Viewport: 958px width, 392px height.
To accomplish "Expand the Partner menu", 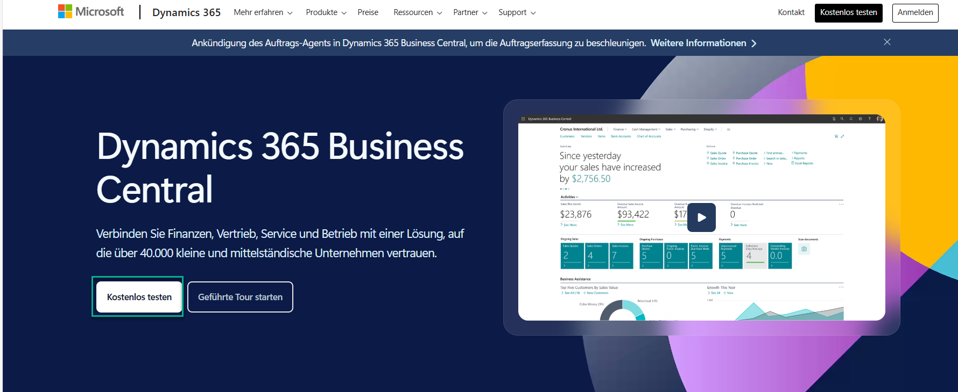I will pos(470,12).
